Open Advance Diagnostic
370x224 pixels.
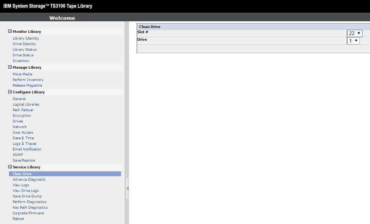[x=29, y=180]
